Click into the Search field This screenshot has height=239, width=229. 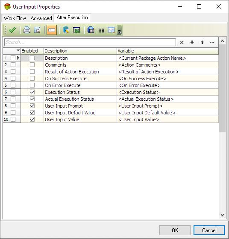(90, 42)
